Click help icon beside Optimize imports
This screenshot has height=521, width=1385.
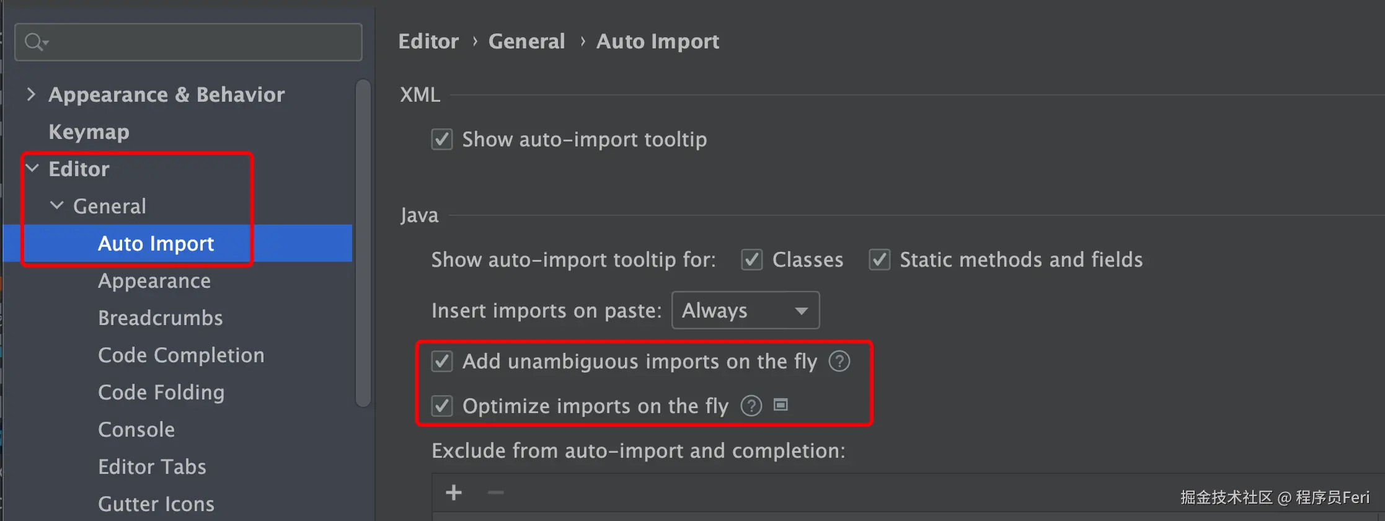(751, 406)
